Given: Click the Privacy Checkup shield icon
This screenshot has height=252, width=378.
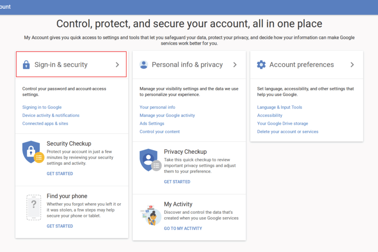Looking at the screenshot, I should pos(150,160).
